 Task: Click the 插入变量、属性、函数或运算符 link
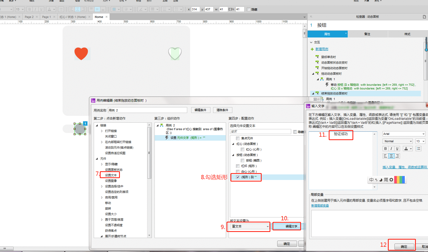click(405, 167)
